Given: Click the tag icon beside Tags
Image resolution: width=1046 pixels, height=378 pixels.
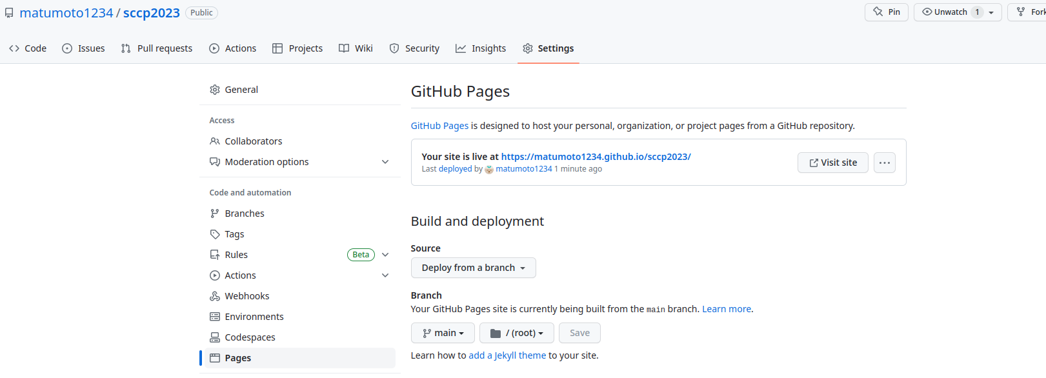Looking at the screenshot, I should (x=215, y=234).
